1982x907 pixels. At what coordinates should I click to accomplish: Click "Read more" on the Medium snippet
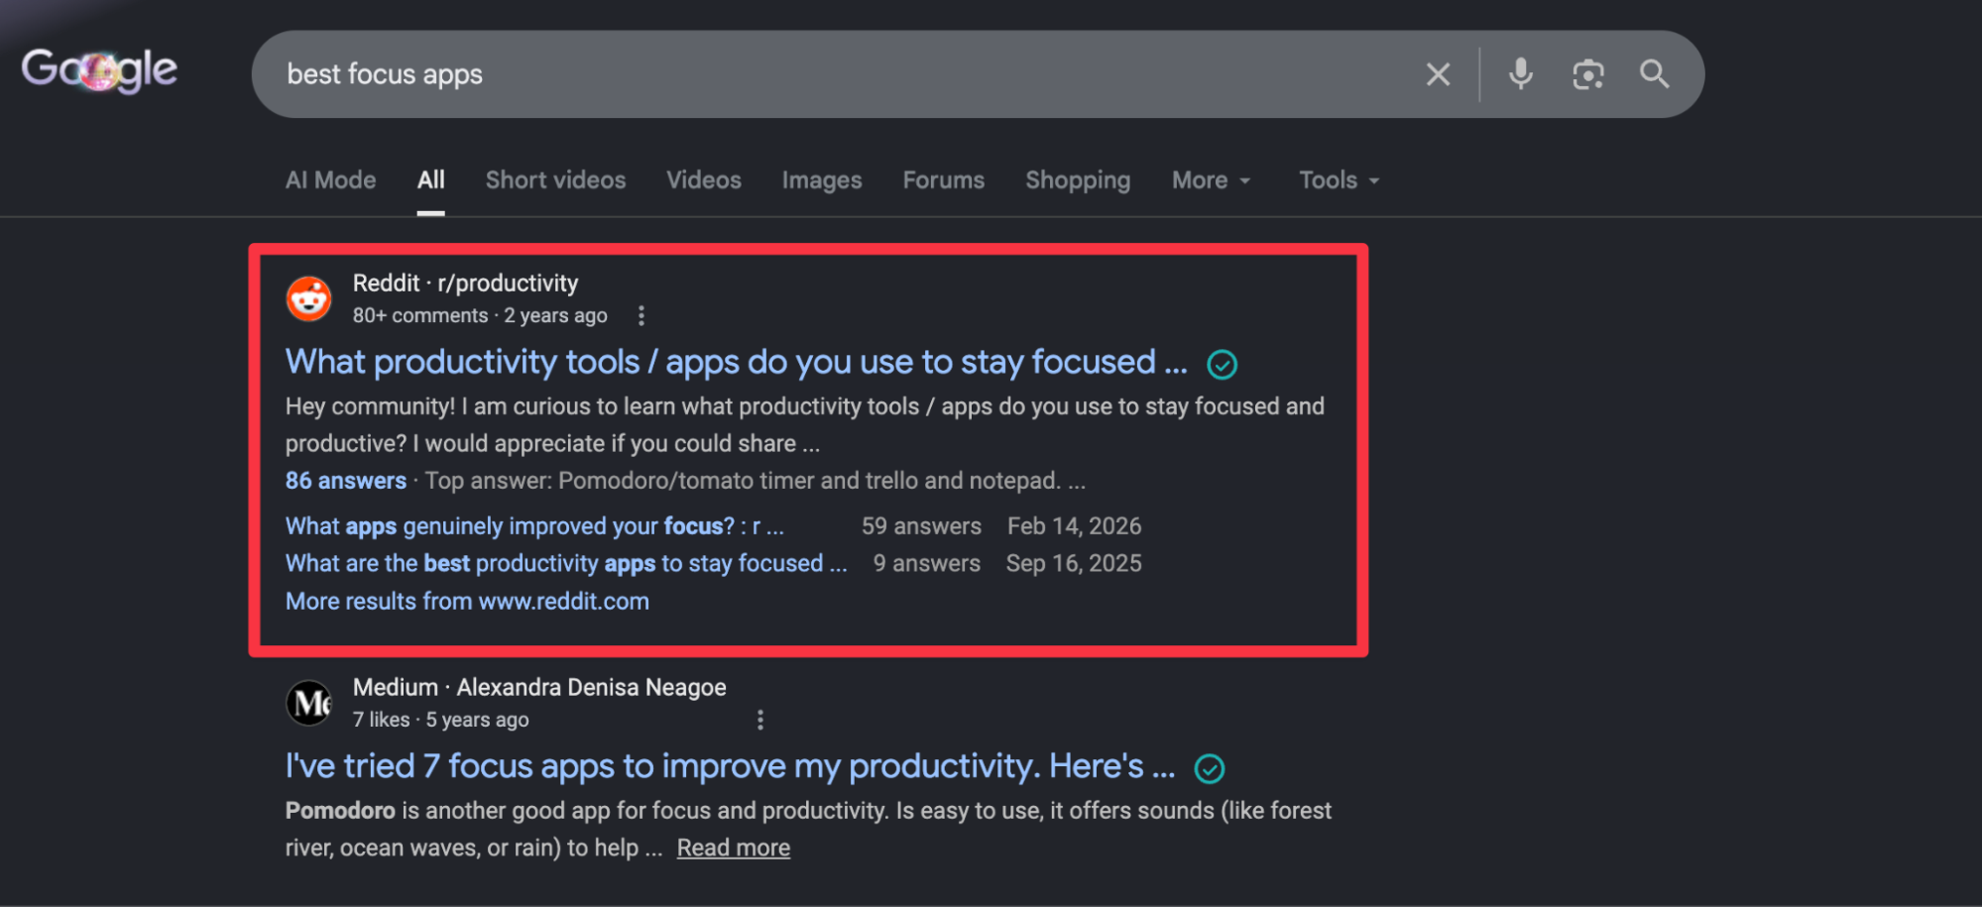pos(734,849)
